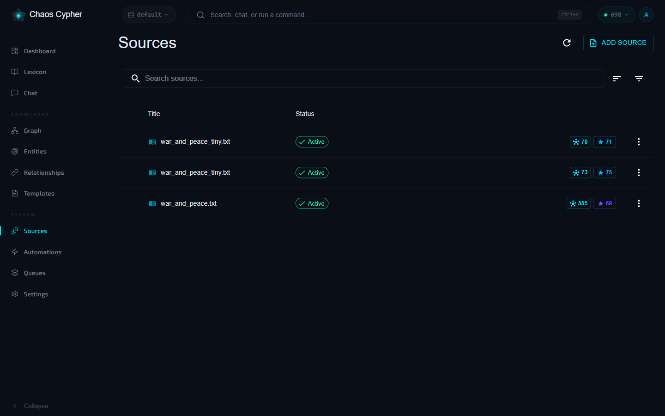Open more options for the row with 70 badge
Image resolution: width=665 pixels, height=416 pixels.
click(x=639, y=142)
